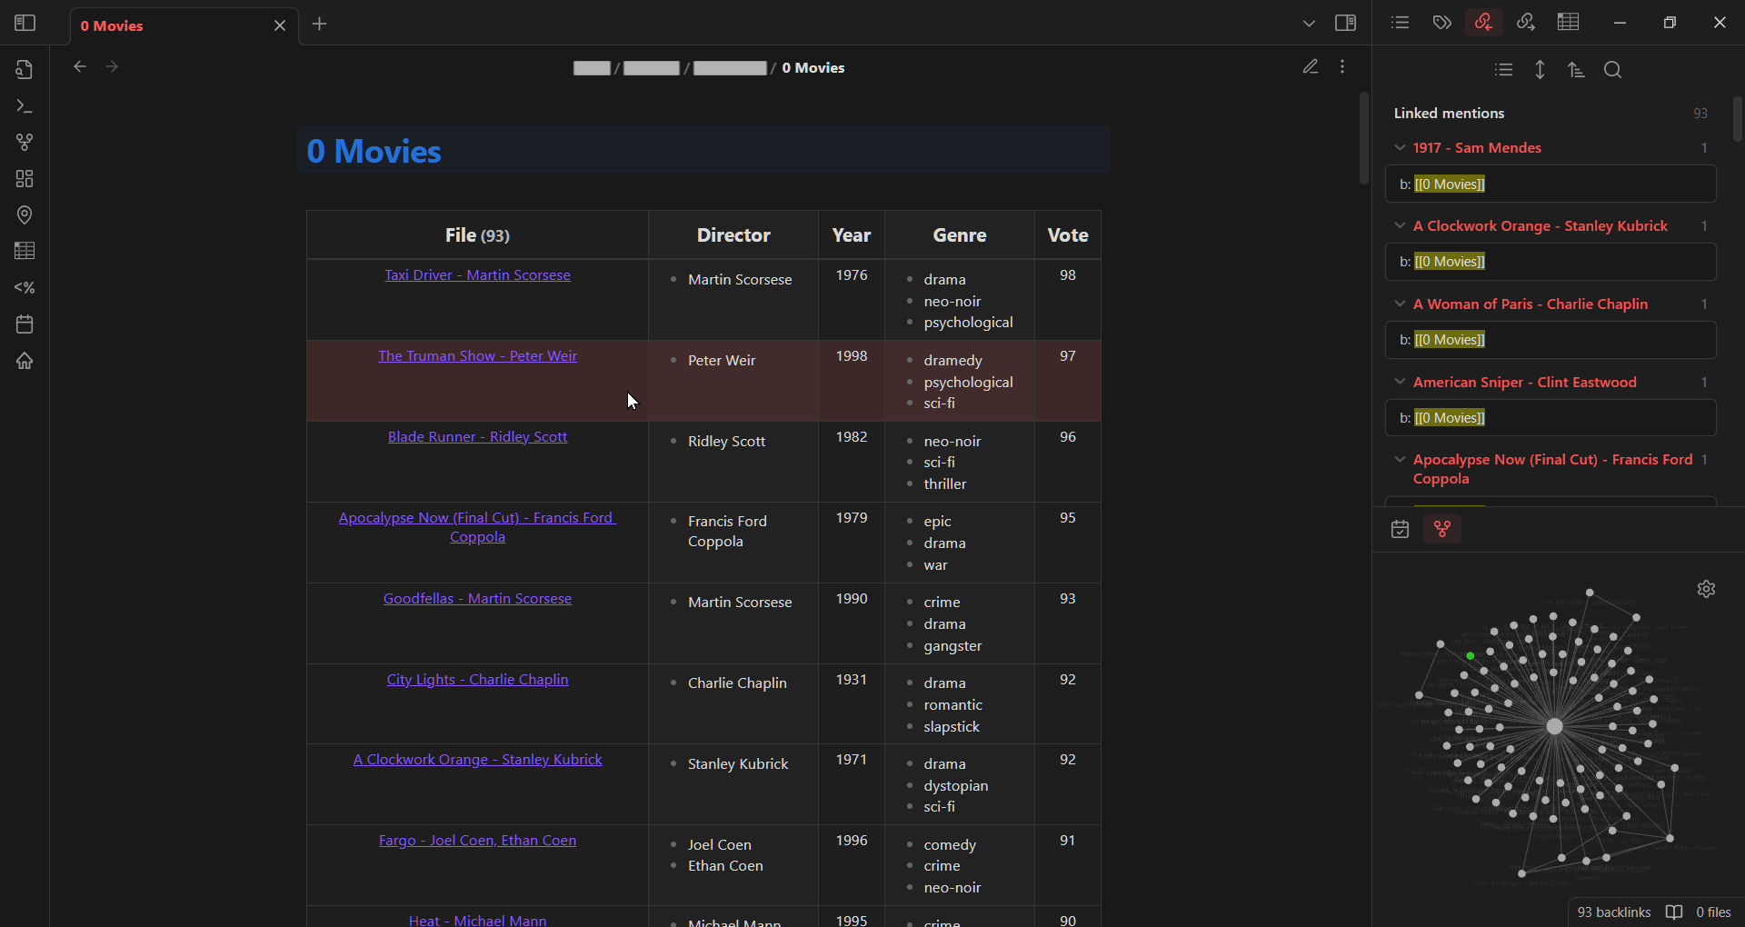The image size is (1745, 927).
Task: Navigate forward with the right arrow
Action: coord(113,66)
